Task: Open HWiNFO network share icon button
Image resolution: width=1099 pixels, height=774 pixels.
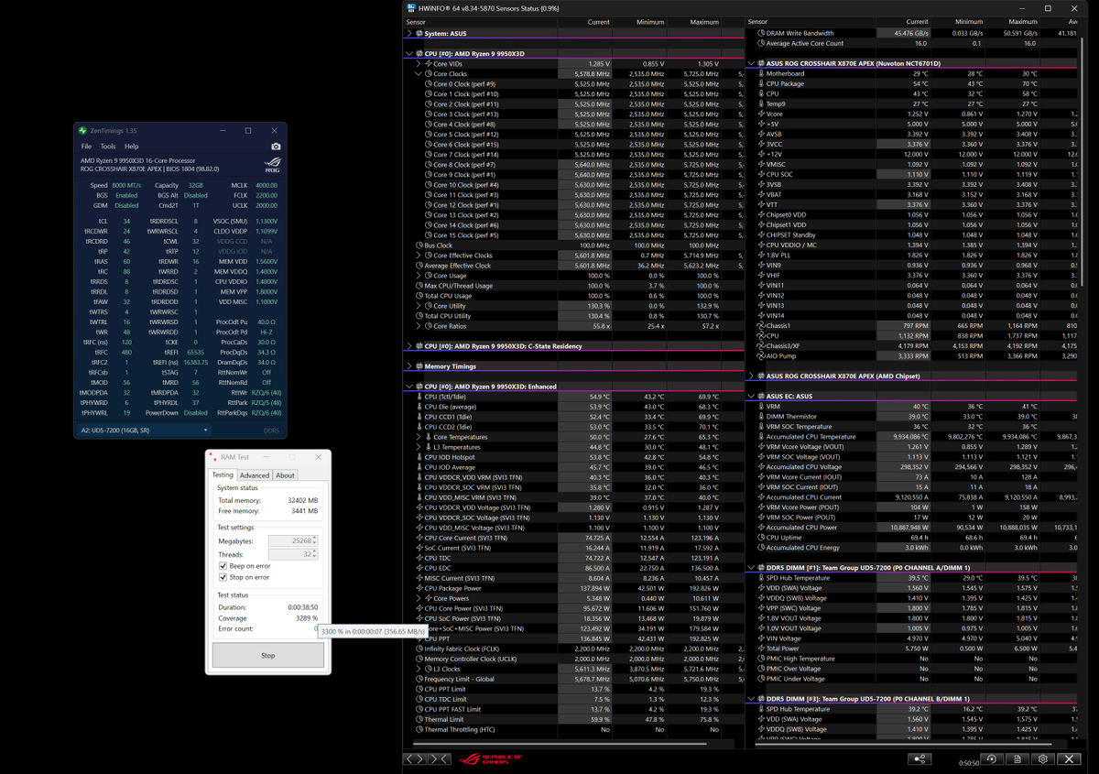Action: click(x=919, y=759)
